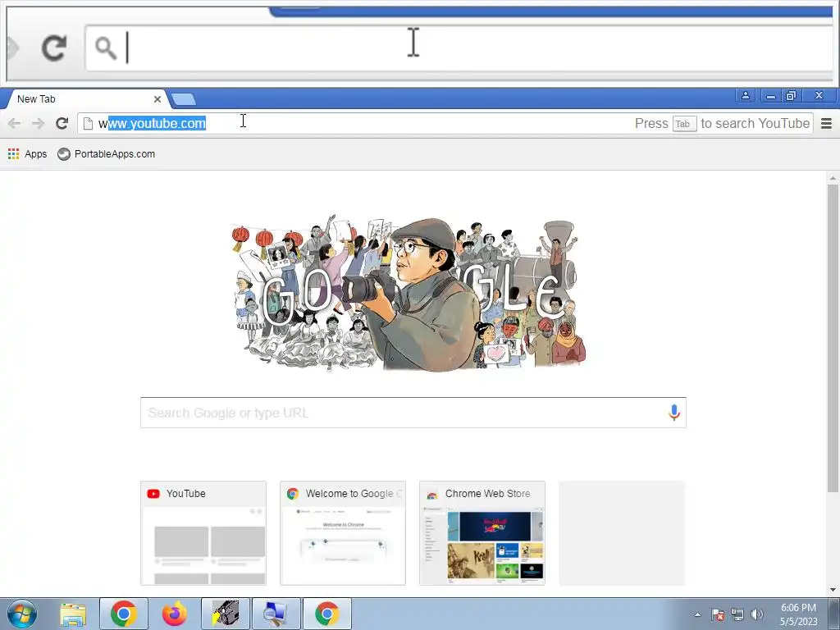The width and height of the screenshot is (840, 630).
Task: Open the Windows Start menu
Action: point(22,614)
